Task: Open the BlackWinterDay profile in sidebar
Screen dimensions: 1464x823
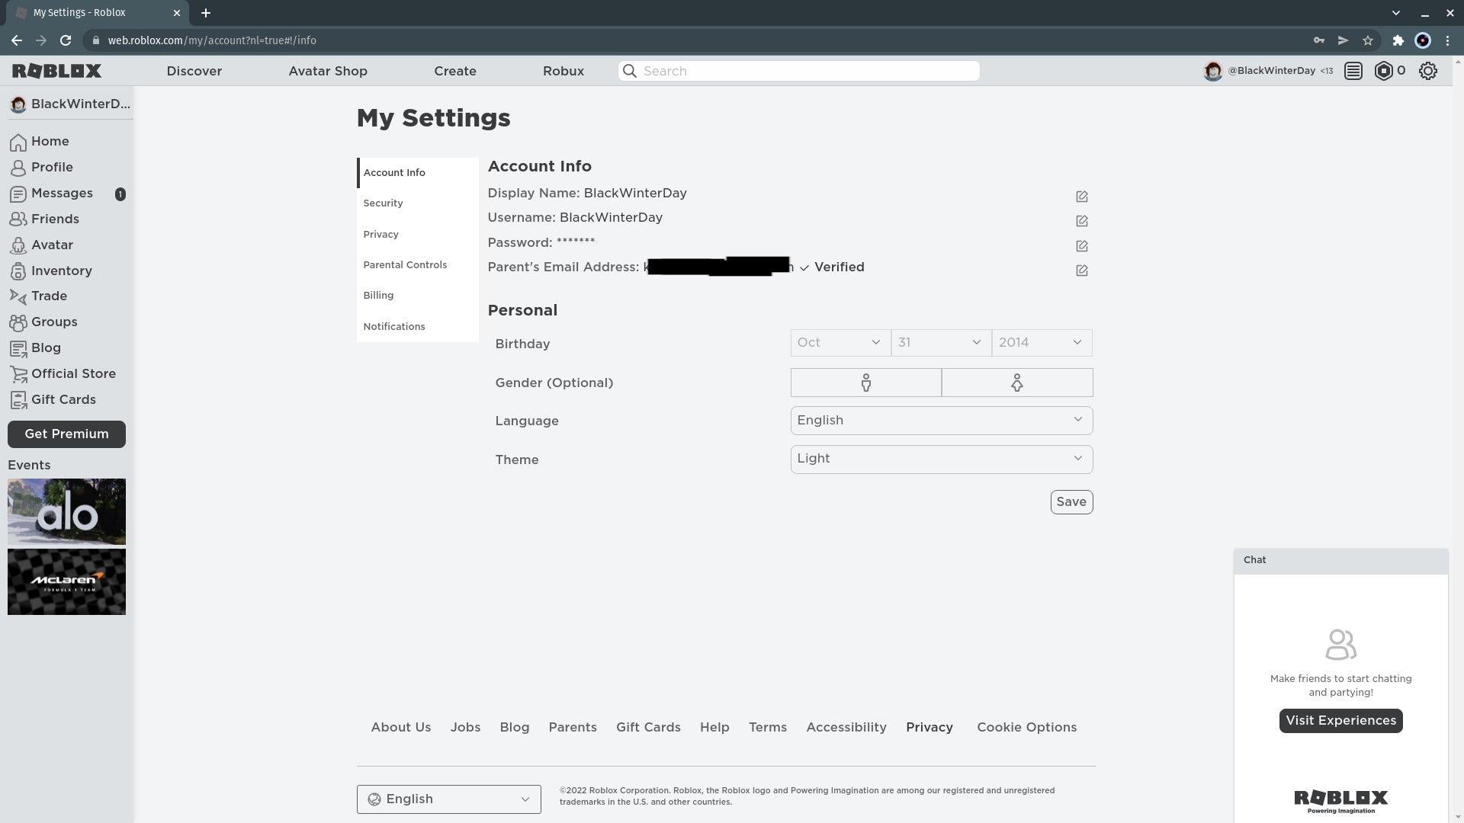Action: pos(69,104)
